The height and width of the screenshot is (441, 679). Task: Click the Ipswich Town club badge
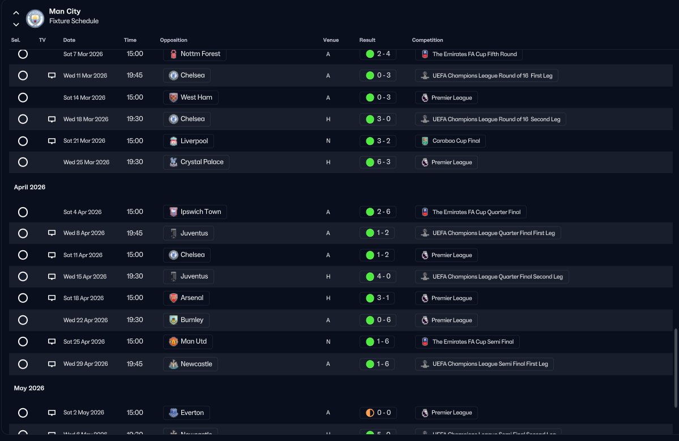tap(173, 212)
